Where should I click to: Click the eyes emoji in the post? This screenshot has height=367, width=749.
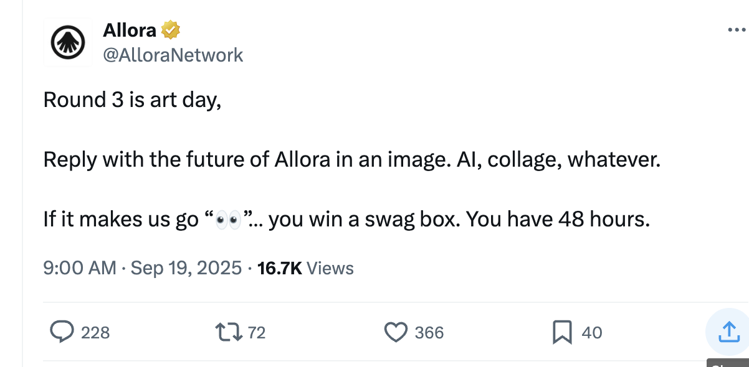coord(227,220)
